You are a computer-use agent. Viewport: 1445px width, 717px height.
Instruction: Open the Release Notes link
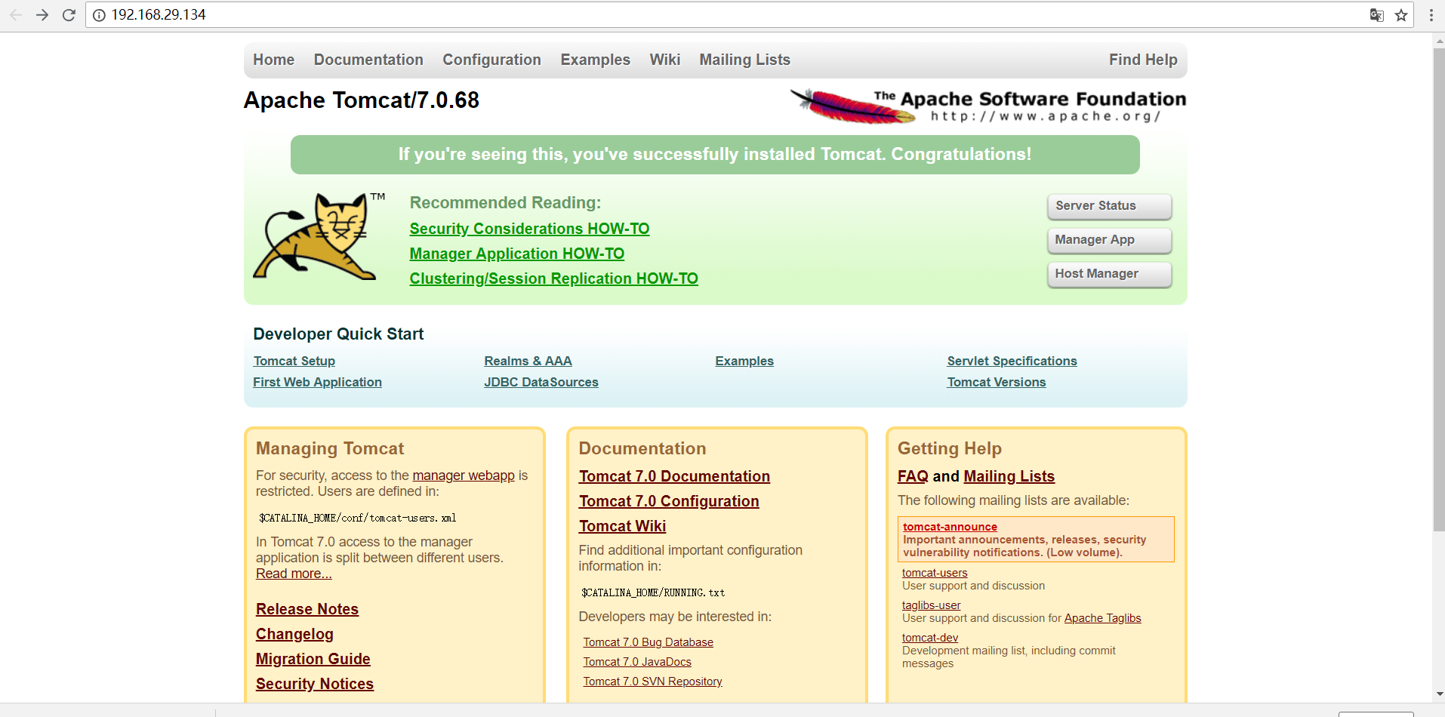pos(307,609)
